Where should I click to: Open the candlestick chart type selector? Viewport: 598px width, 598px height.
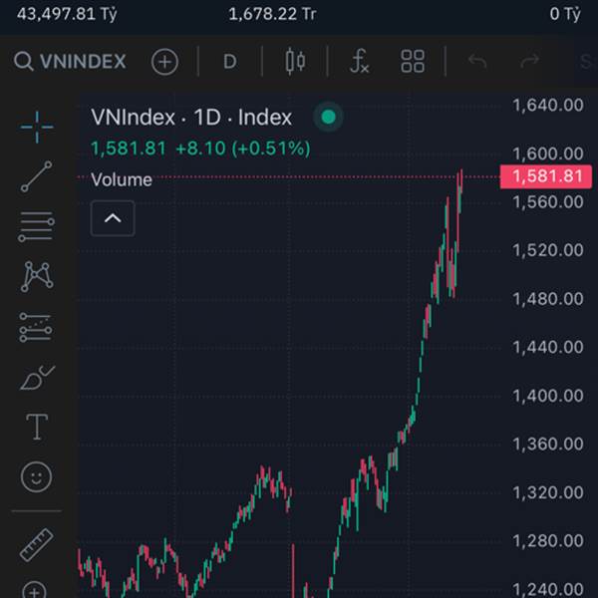click(x=295, y=61)
